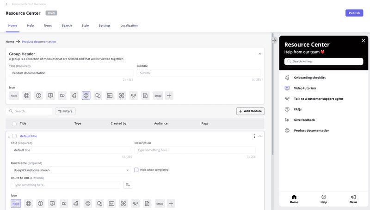The width and height of the screenshot is (370, 210).
Task: Choose document icon for default title module
Action: 147,204
